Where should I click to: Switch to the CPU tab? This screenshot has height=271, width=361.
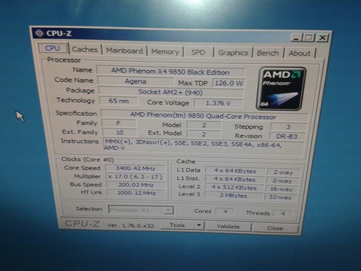[x=53, y=48]
